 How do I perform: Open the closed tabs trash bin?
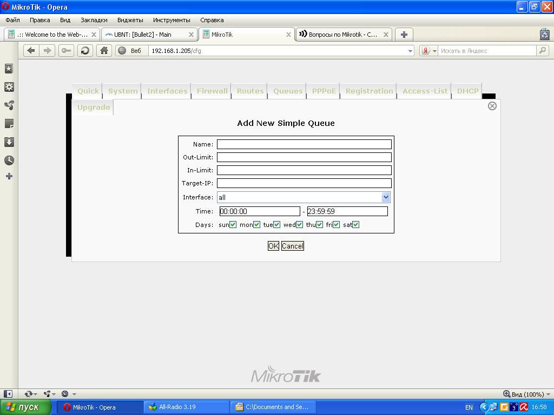tap(544, 35)
